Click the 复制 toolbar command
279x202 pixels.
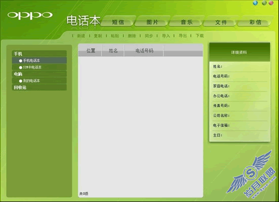tap(98, 36)
